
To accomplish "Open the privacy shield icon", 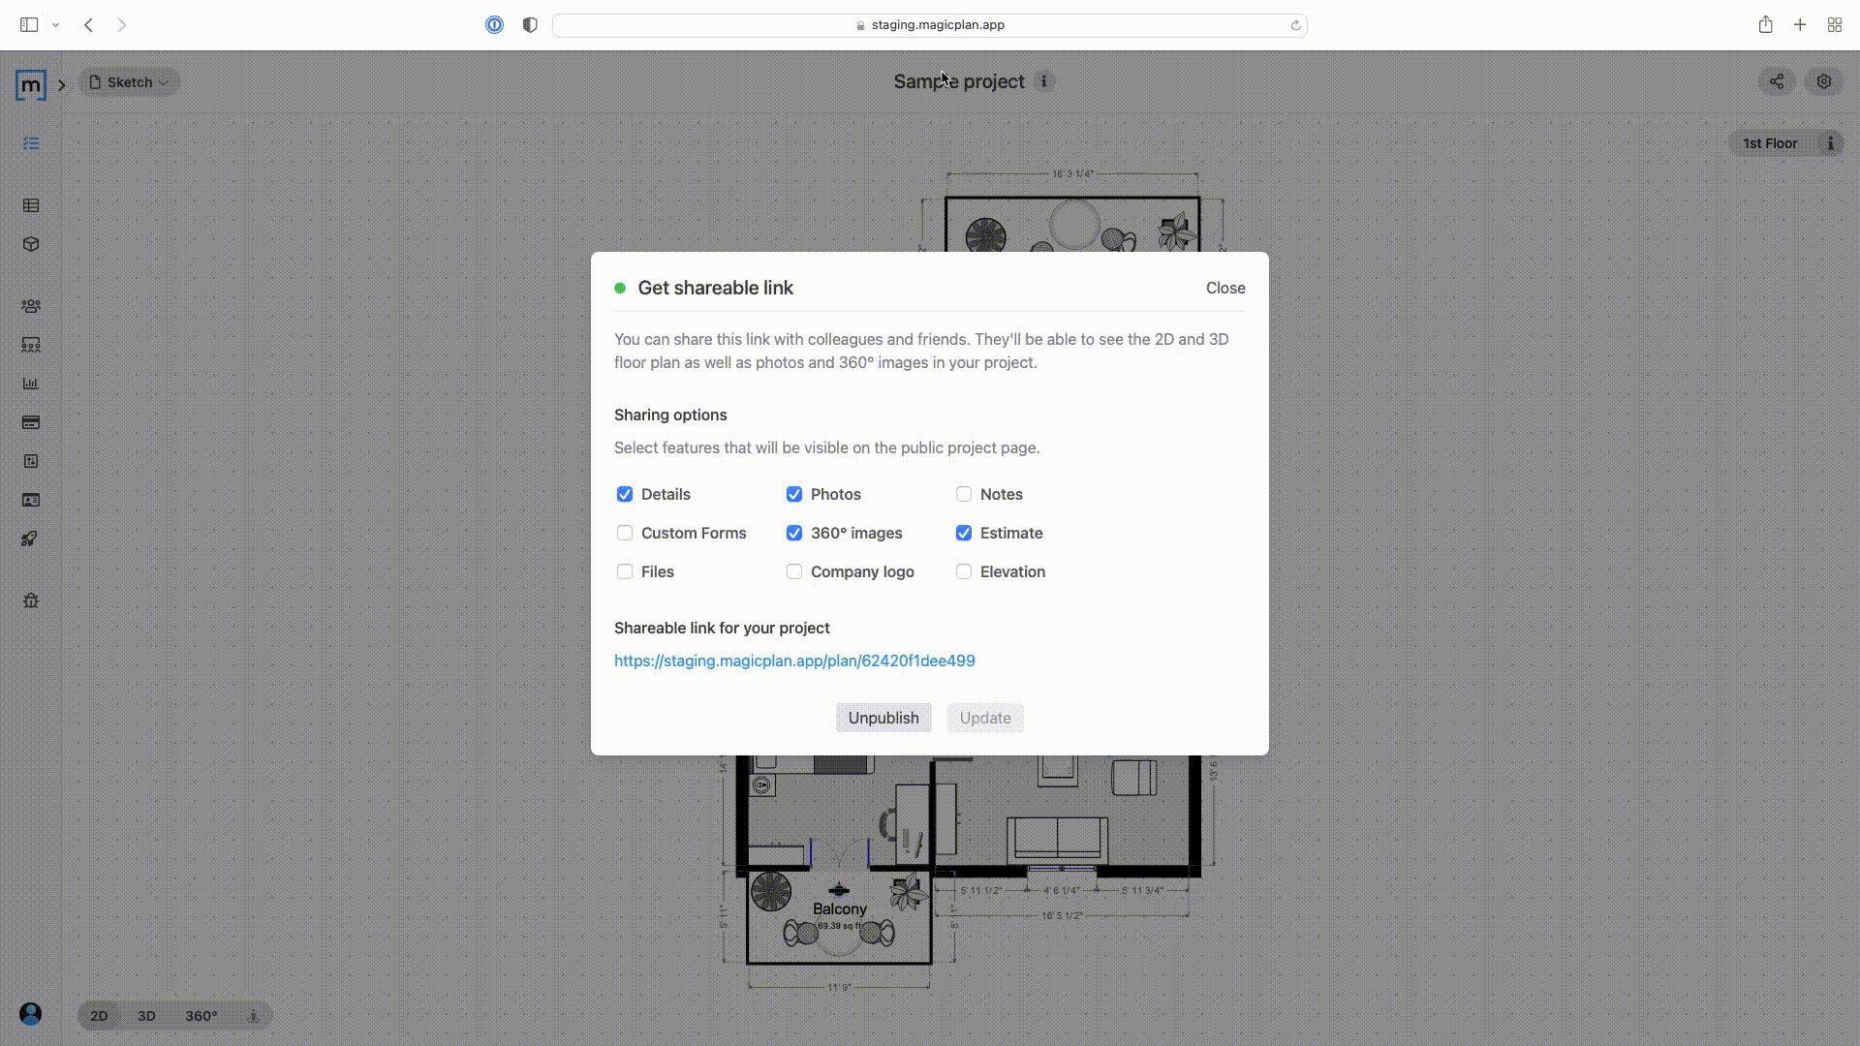I will (x=530, y=25).
